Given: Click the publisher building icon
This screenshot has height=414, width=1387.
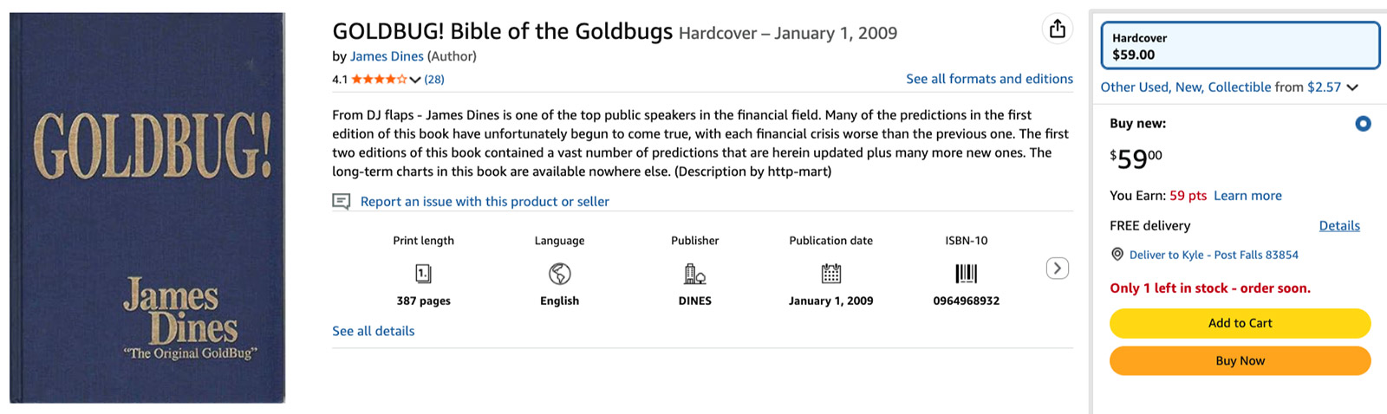Looking at the screenshot, I should (694, 274).
